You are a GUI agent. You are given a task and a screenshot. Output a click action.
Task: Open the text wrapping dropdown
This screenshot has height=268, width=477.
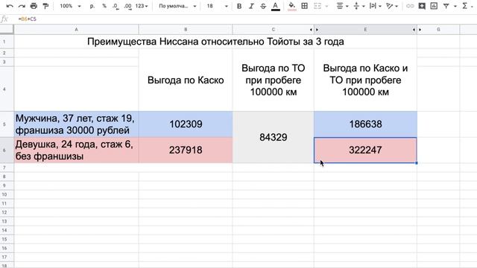(x=376, y=6)
